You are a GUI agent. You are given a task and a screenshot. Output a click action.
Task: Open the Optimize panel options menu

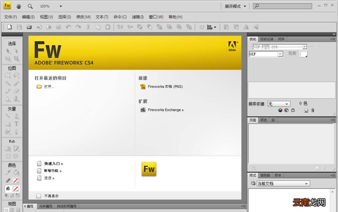click(x=333, y=39)
